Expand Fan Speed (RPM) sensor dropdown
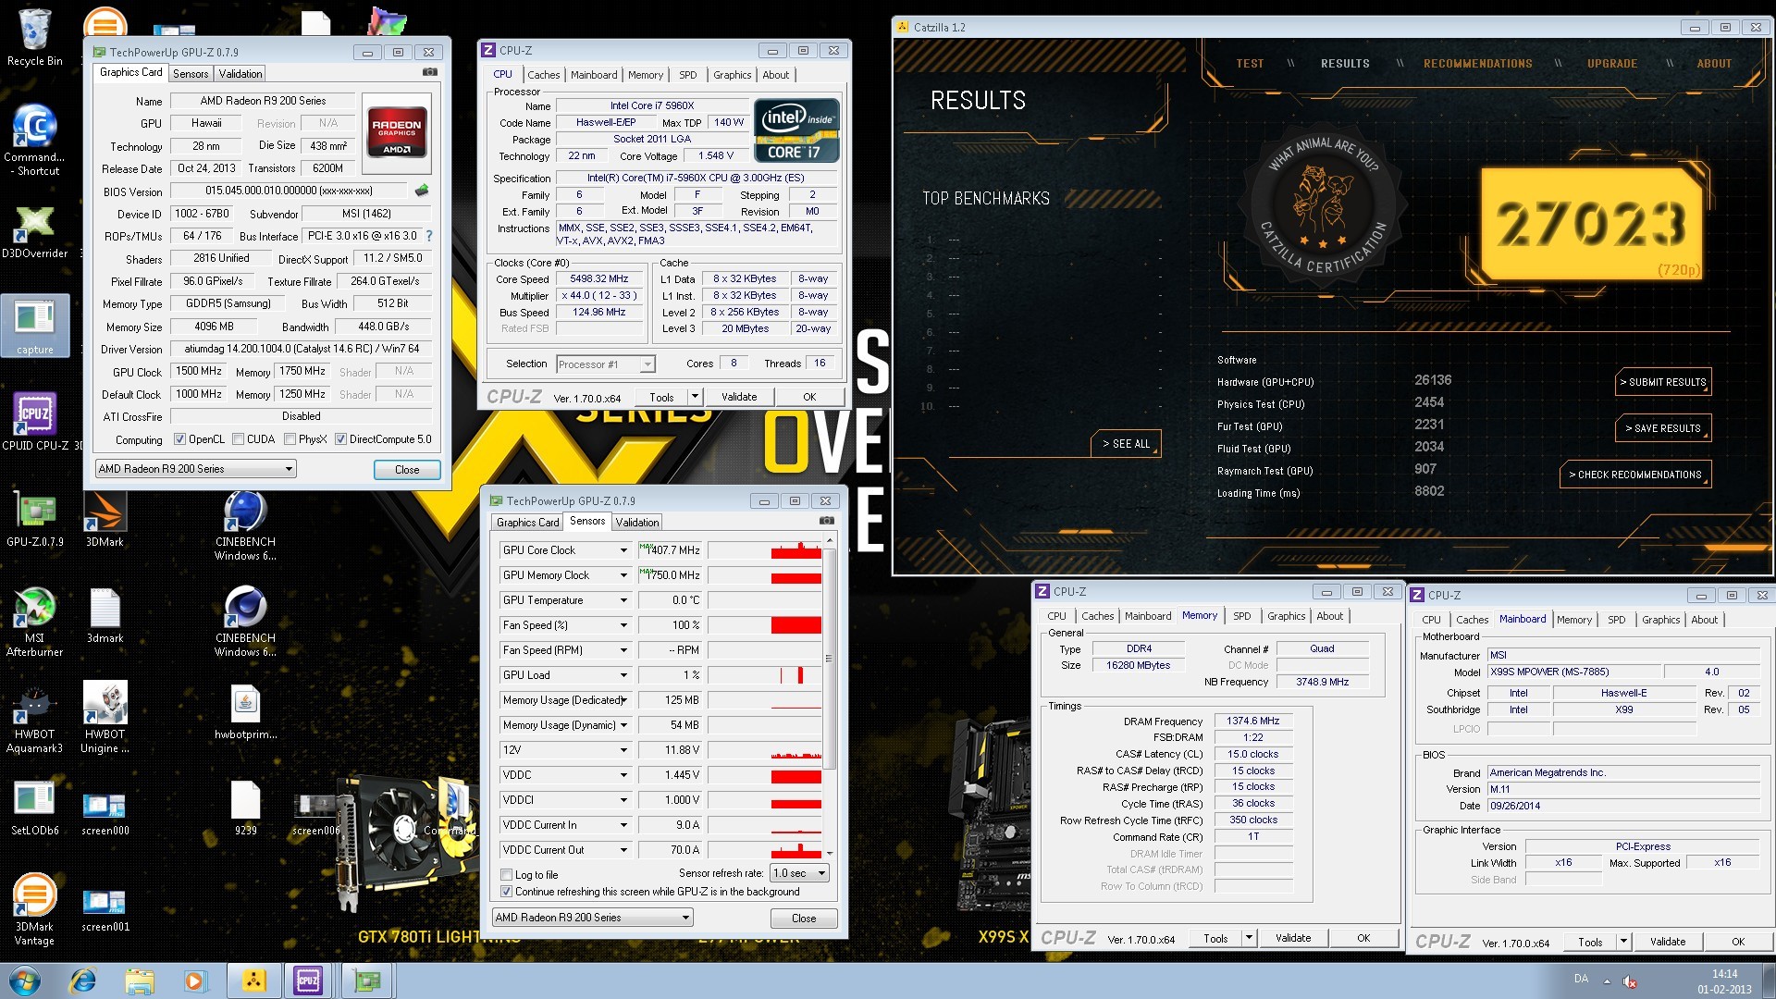Screen dimensions: 1776x999 623,650
